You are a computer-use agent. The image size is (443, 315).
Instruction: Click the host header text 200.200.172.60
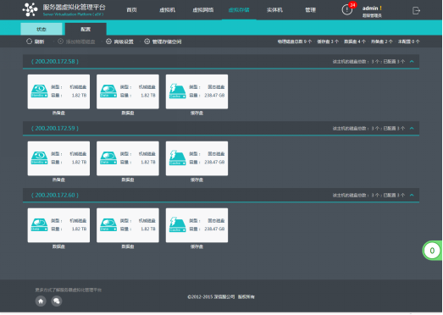coord(55,195)
